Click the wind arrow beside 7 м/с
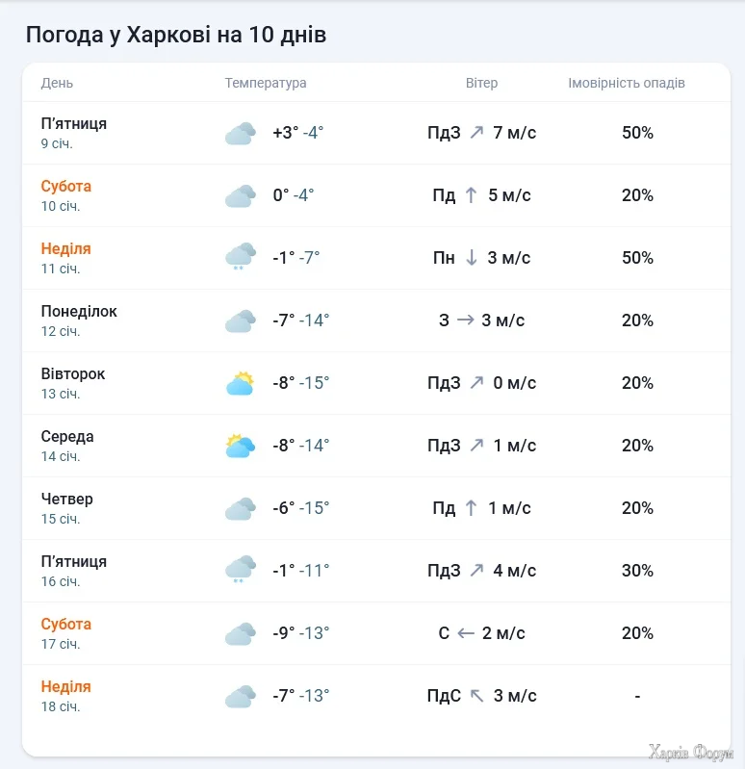 tap(477, 133)
